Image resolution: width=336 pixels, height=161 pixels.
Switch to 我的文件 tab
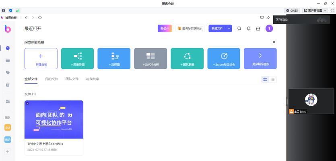52,79
